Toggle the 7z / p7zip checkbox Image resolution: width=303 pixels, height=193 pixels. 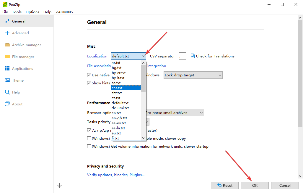(89, 131)
